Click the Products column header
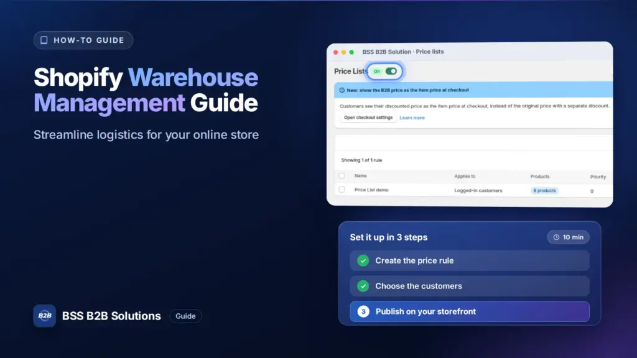Screen dimensions: 637x358 click(x=540, y=177)
